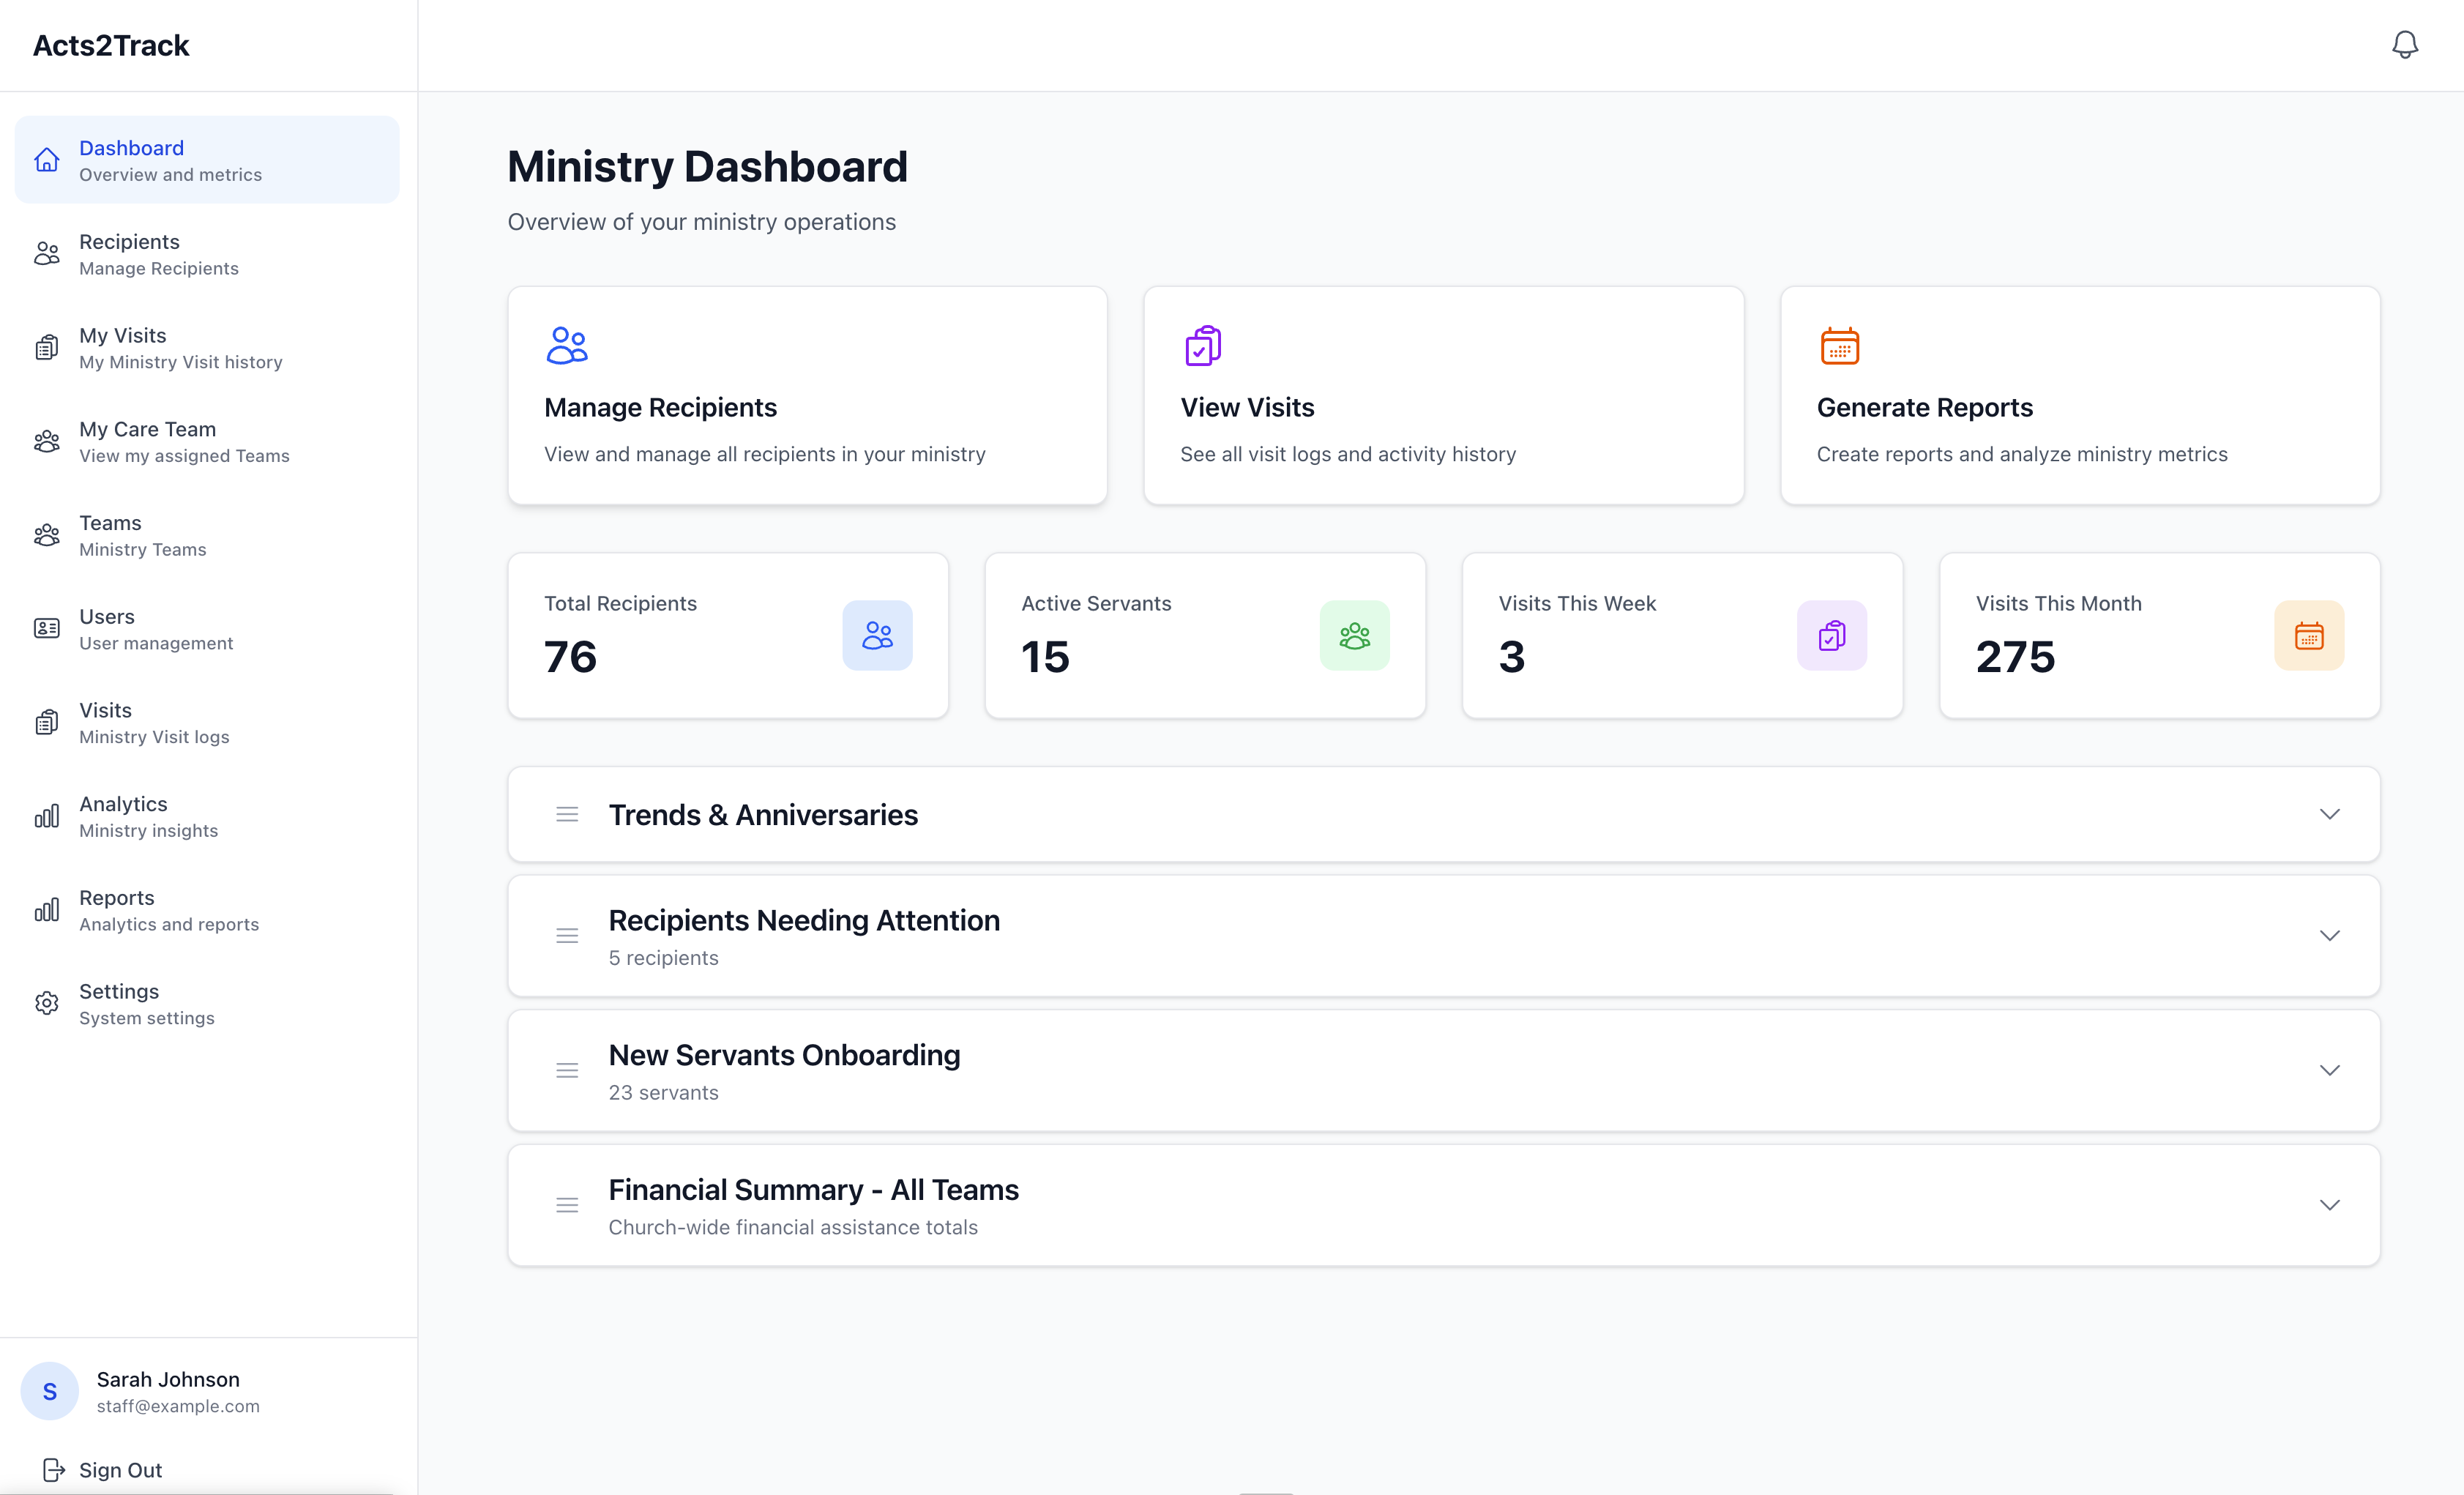Open the notification bell icon
2464x1495 pixels.
2405,44
